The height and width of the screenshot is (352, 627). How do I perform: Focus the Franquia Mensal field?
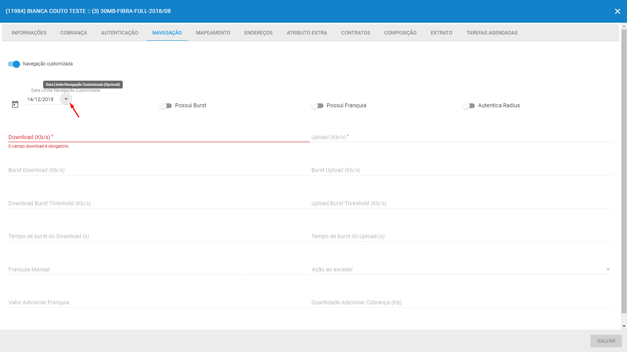coord(158,269)
